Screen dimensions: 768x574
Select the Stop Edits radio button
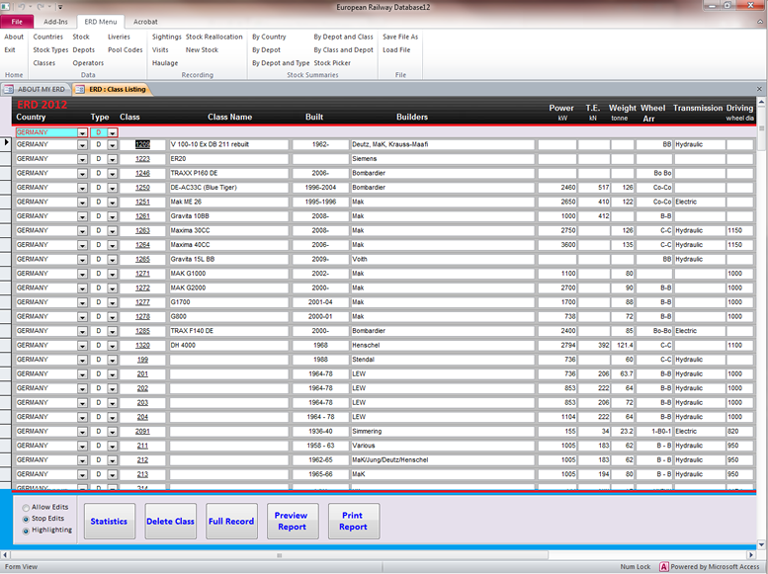click(x=26, y=519)
